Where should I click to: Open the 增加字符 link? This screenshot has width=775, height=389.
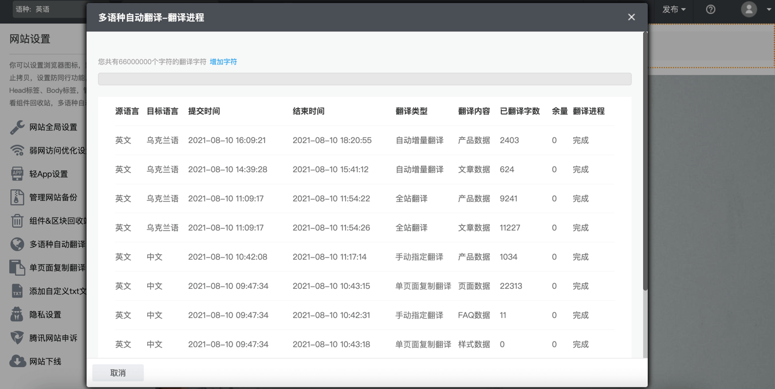pyautogui.click(x=223, y=61)
